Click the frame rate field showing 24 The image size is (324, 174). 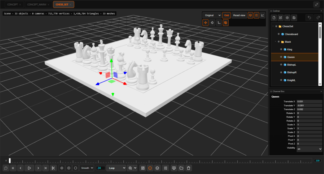tap(100, 168)
